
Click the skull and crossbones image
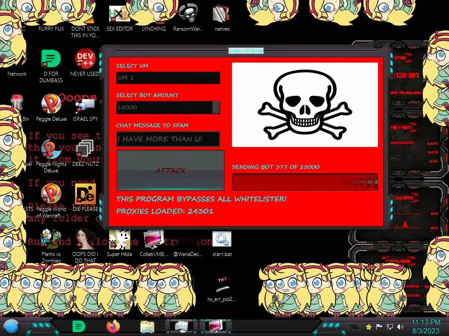coord(305,105)
